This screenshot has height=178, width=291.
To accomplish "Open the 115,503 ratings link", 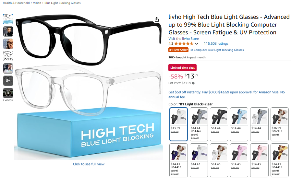I will click(216, 43).
